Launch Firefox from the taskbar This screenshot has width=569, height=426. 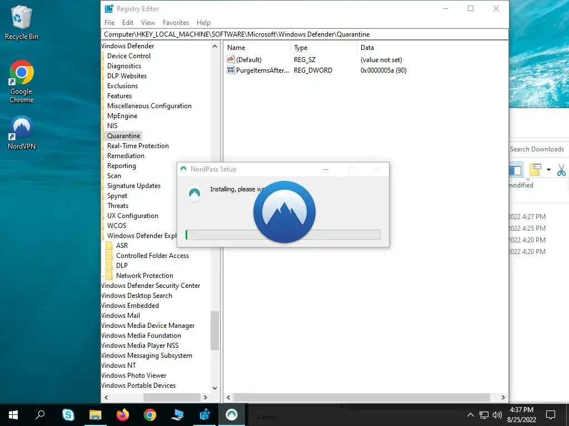pyautogui.click(x=123, y=415)
